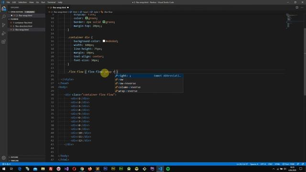Click the HTML language mode status item
This screenshot has width=306, height=172.
click(277, 164)
